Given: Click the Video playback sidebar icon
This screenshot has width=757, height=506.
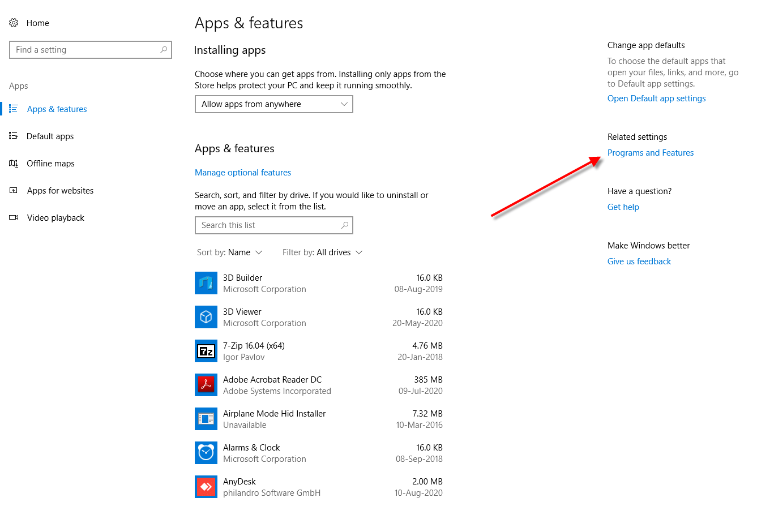Looking at the screenshot, I should [x=14, y=217].
